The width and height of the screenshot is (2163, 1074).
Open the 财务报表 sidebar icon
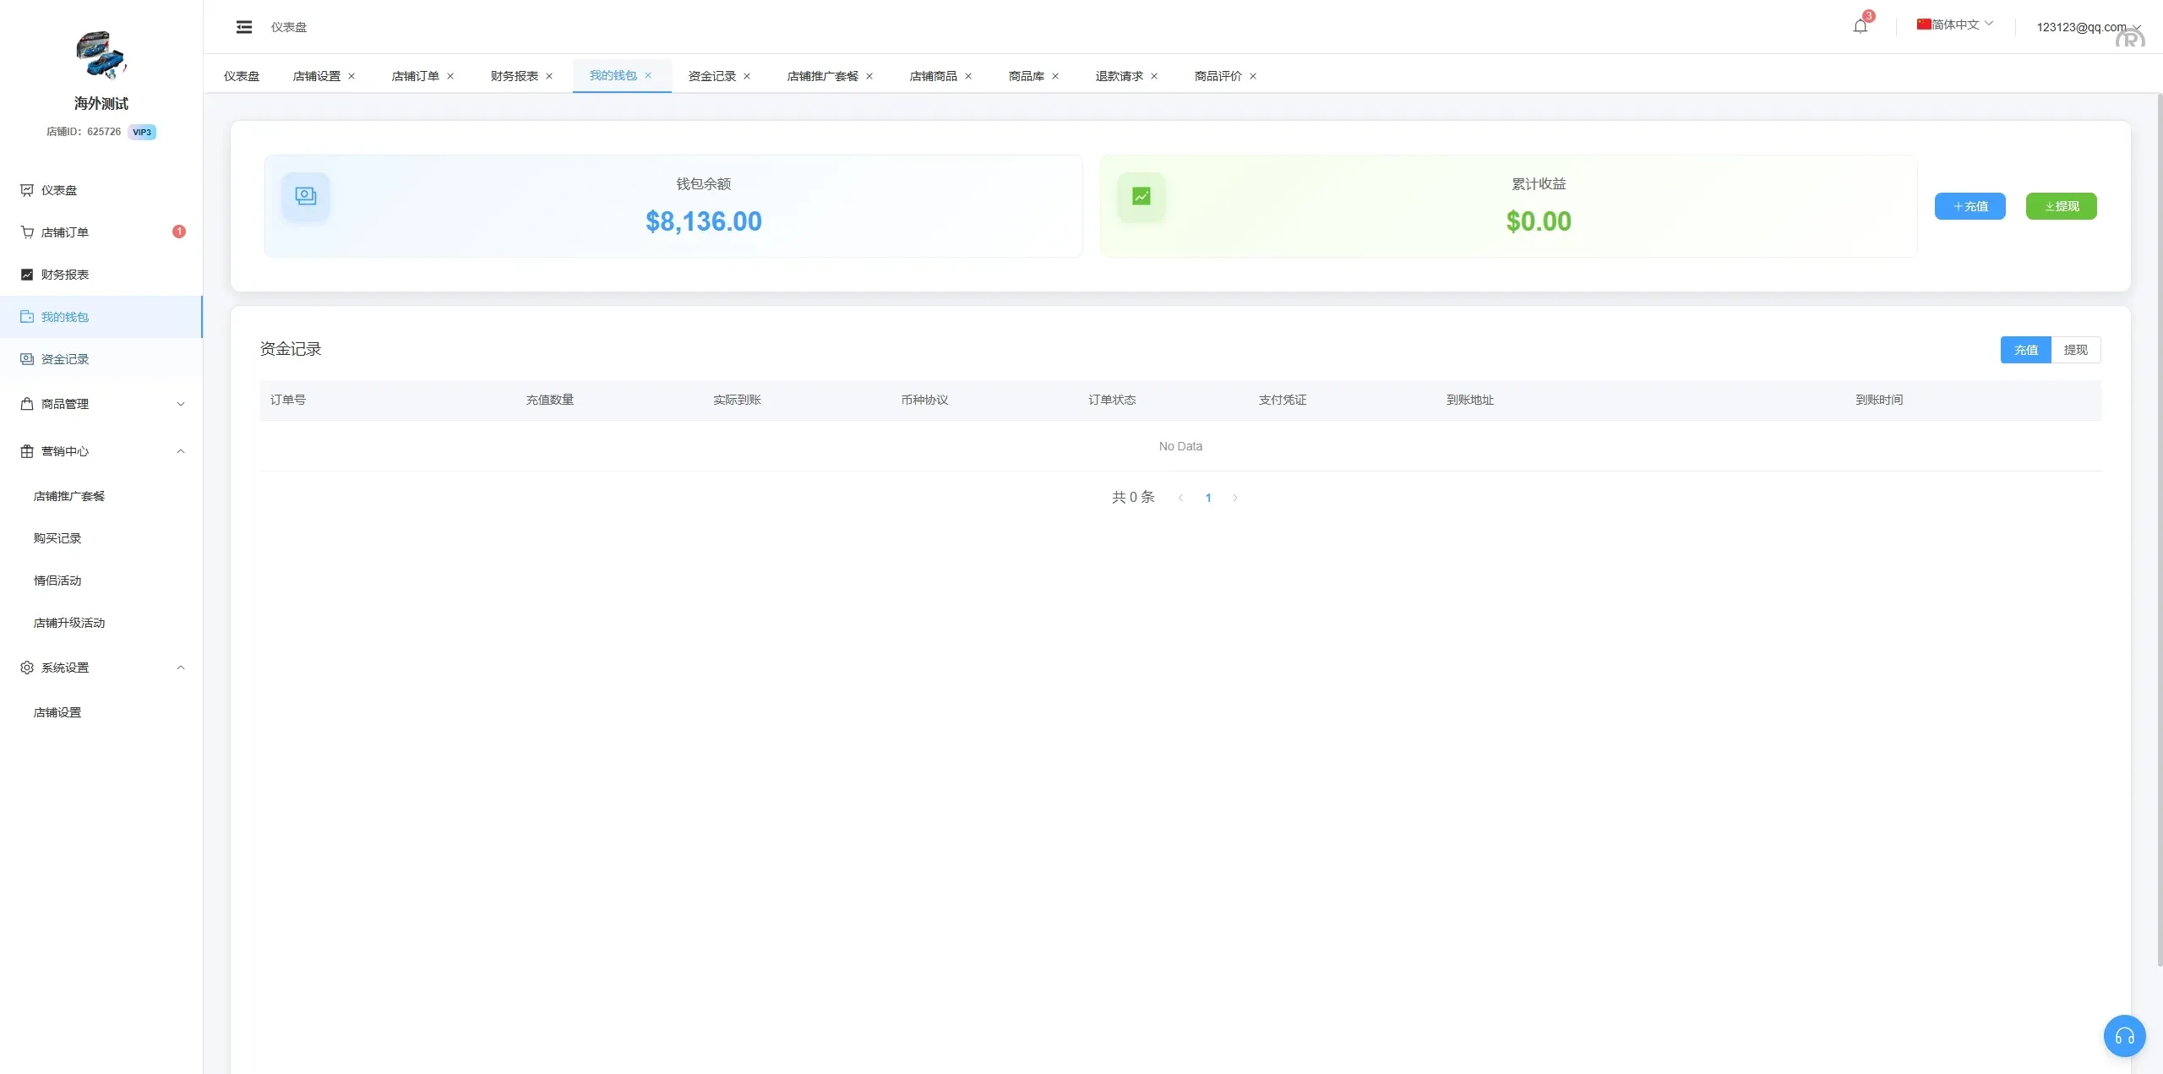[x=26, y=274]
